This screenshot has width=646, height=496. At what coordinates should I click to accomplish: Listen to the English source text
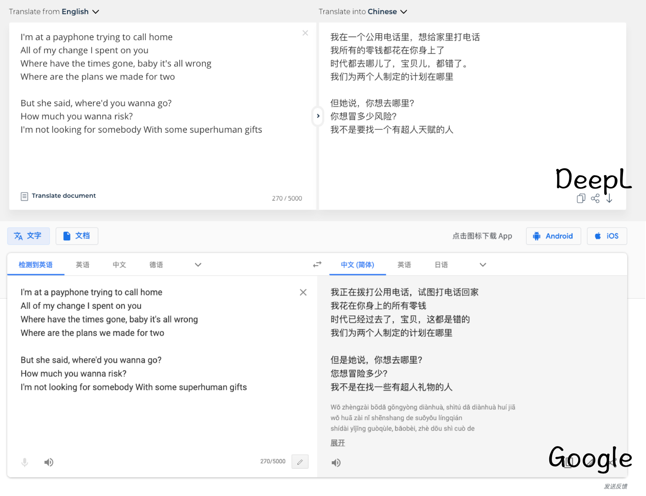coord(49,462)
